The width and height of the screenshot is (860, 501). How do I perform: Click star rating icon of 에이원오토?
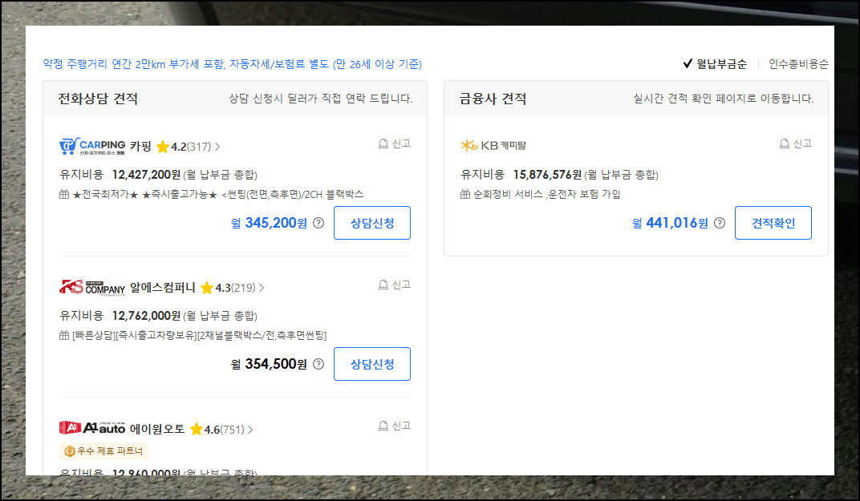click(197, 429)
